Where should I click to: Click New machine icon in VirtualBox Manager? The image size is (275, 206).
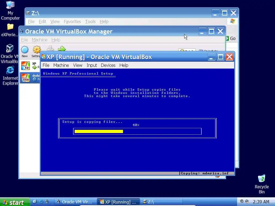pyautogui.click(x=24, y=51)
